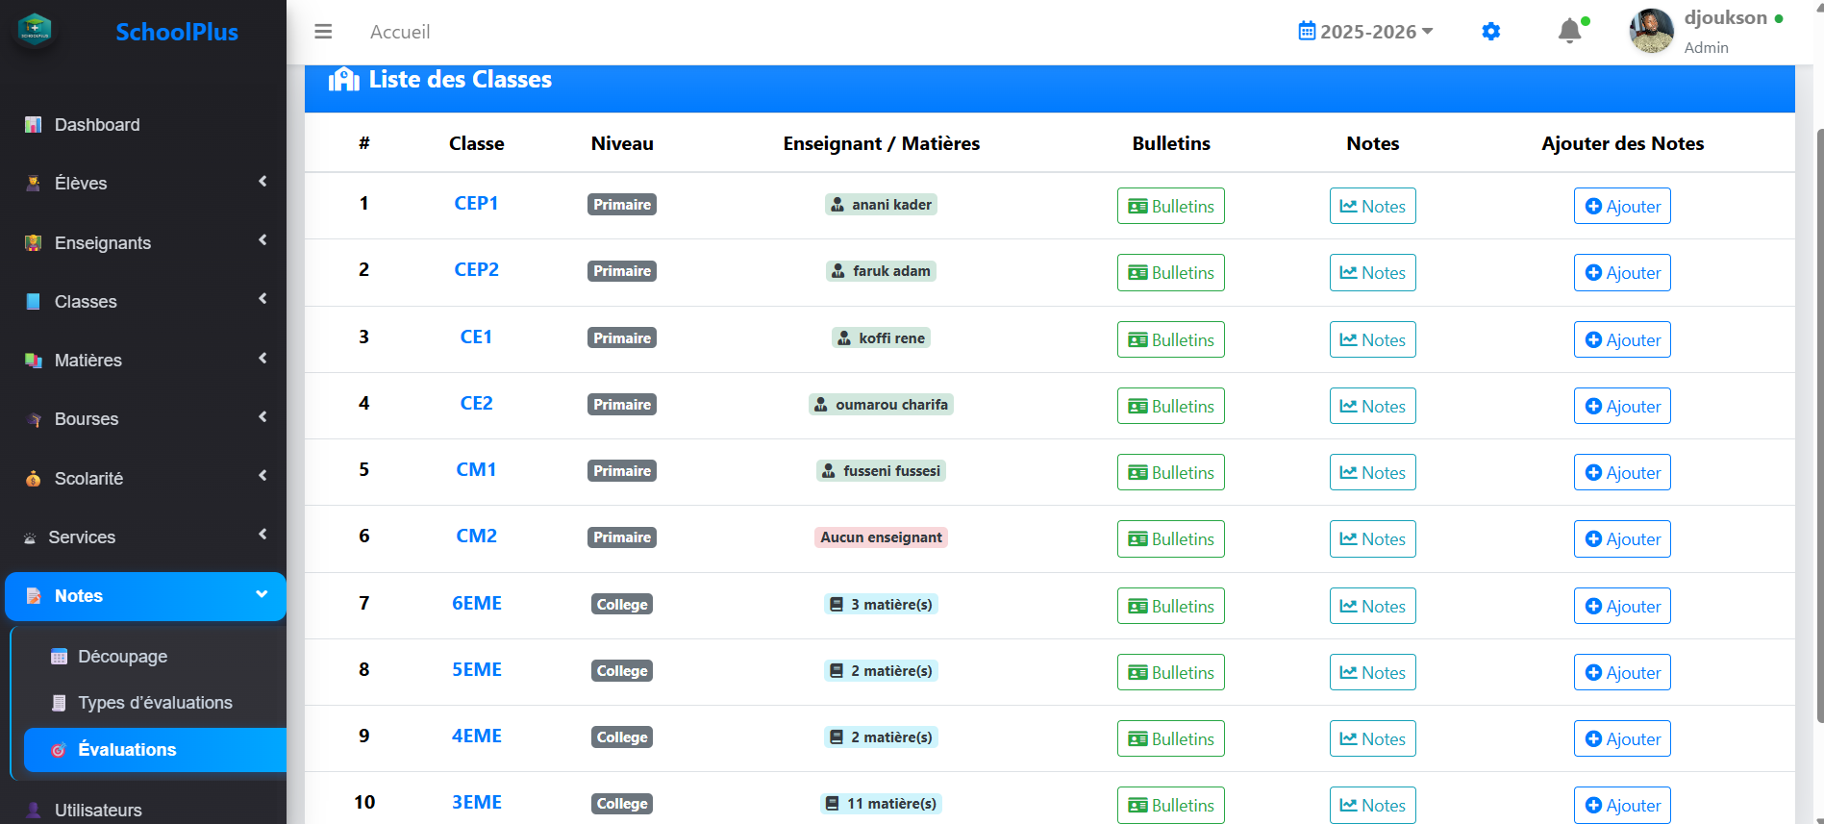Screen dimensions: 1824x824
Task: Click the Types d'évaluations icon
Action: click(60, 703)
